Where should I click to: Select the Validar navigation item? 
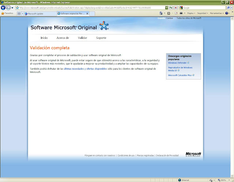pos(82,38)
